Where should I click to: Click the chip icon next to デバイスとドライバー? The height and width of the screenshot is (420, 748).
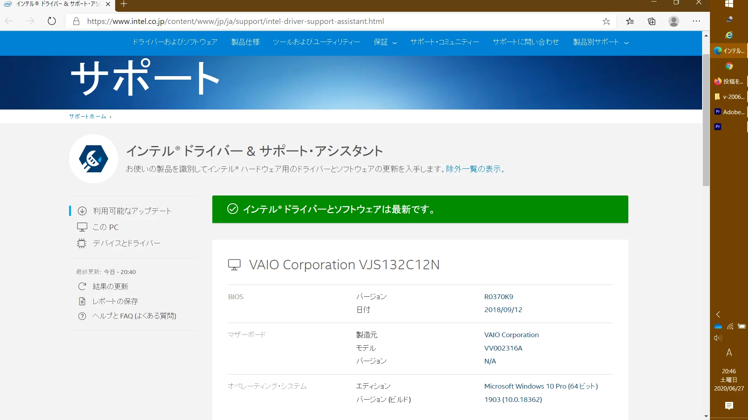click(82, 243)
